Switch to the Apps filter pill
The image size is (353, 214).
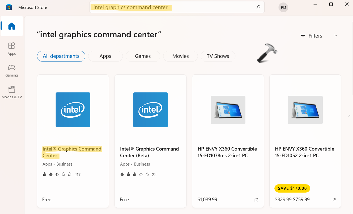[x=105, y=56]
